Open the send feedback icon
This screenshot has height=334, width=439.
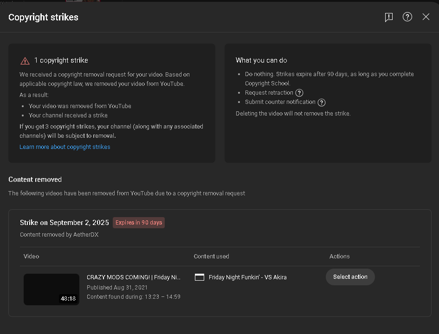(x=388, y=17)
